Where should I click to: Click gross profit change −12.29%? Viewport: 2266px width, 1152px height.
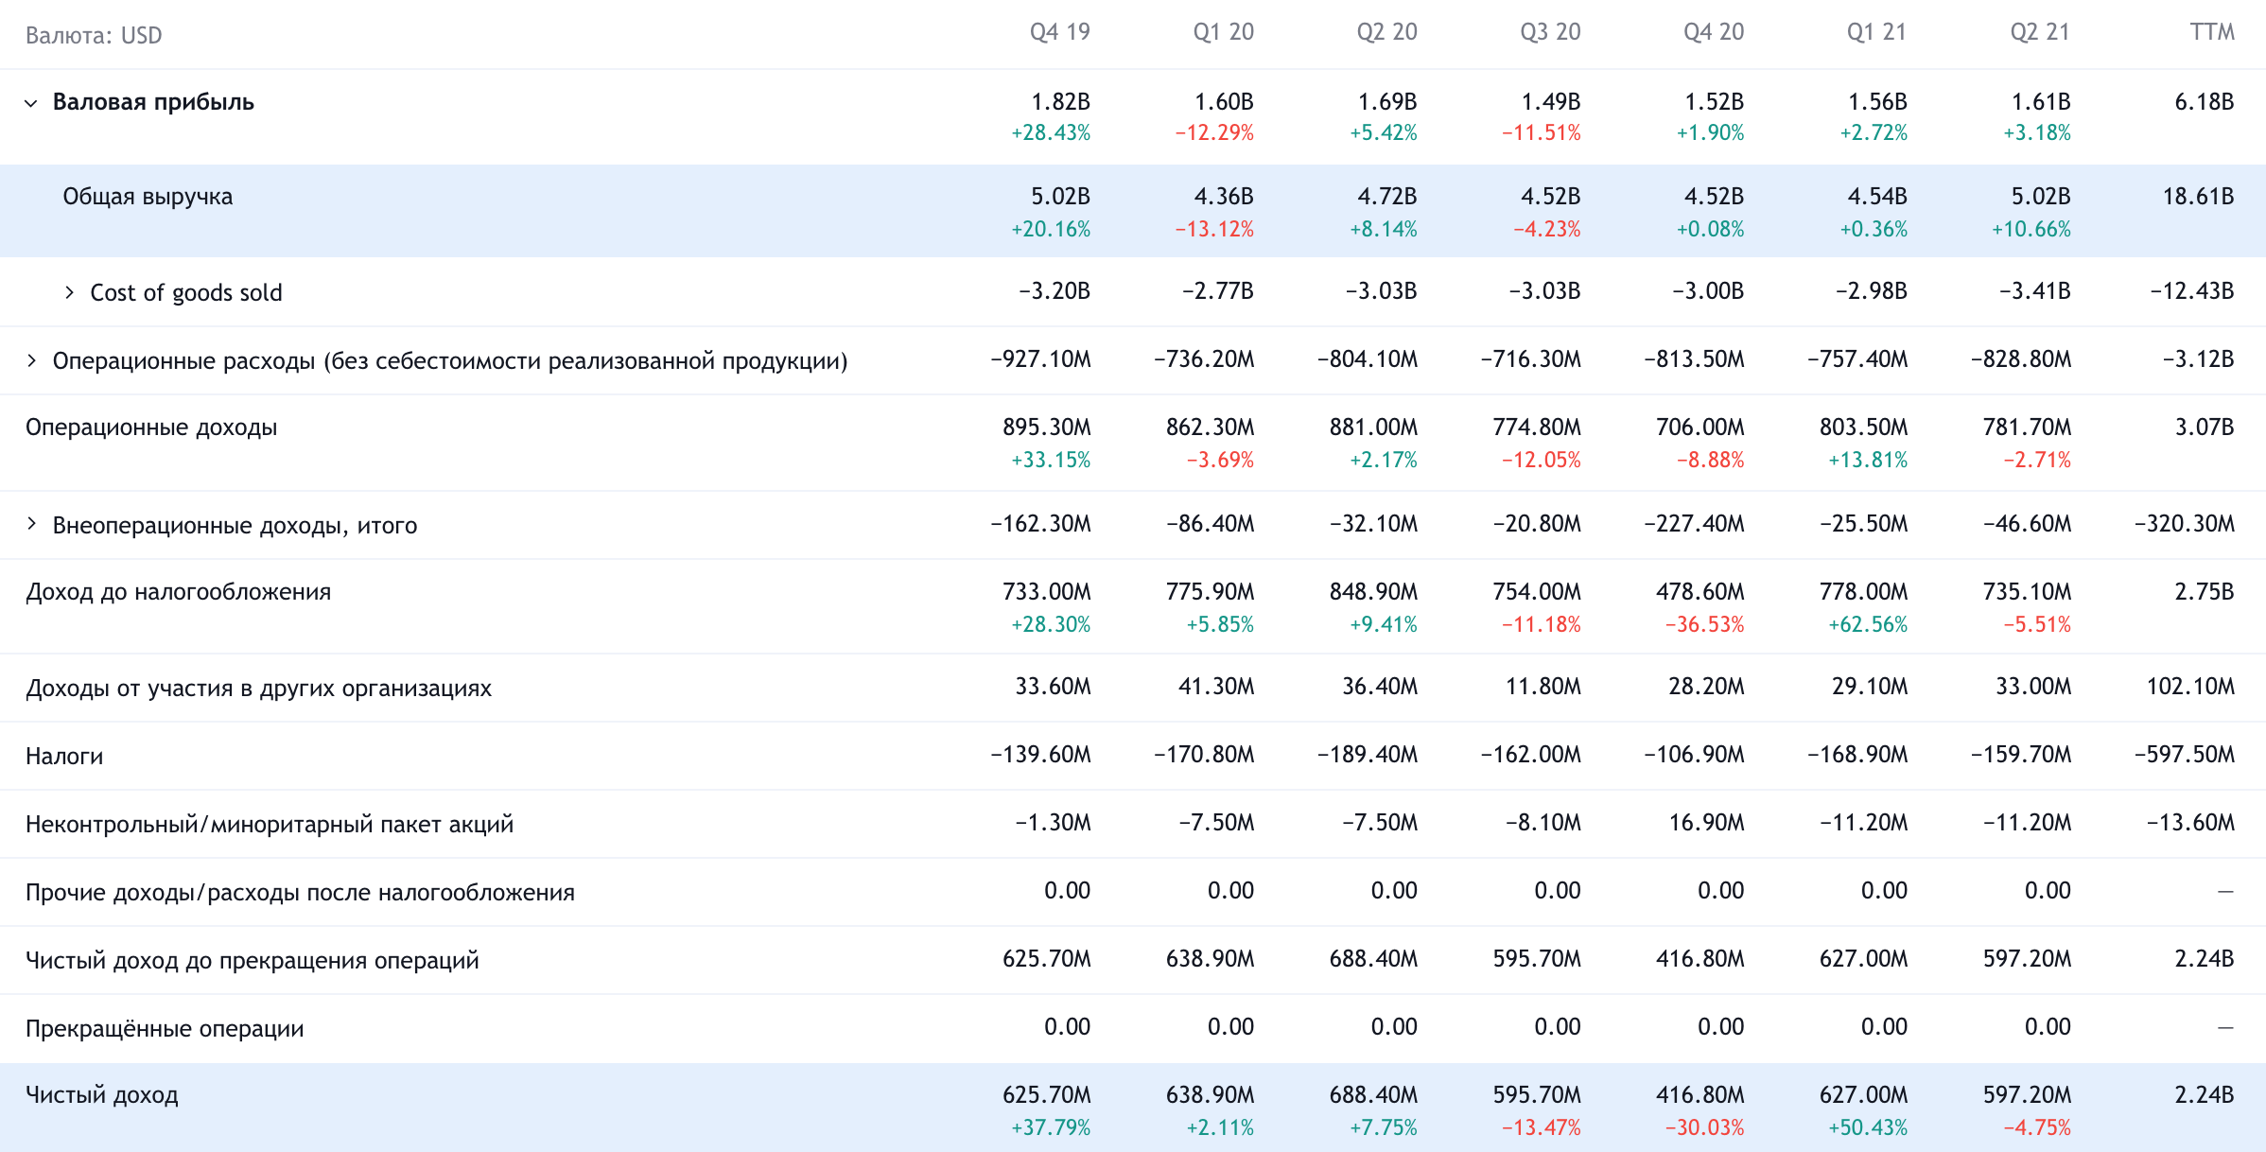pos(1213,133)
